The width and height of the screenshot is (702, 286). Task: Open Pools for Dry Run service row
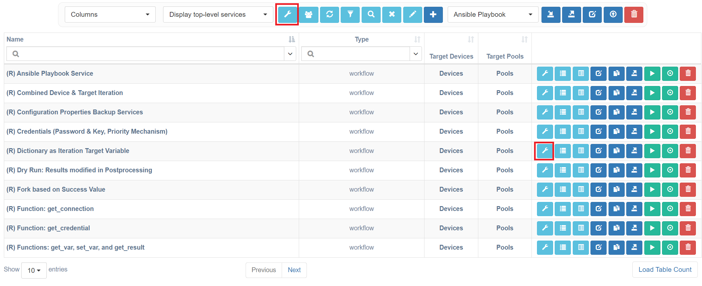pos(505,170)
